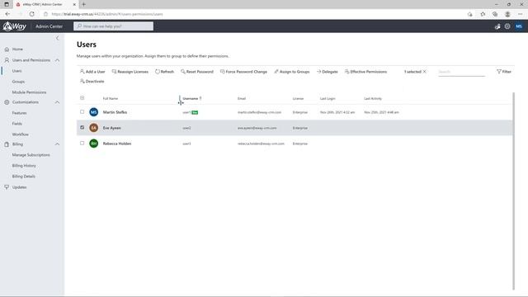Open Workflow in the sidebar

coord(20,134)
